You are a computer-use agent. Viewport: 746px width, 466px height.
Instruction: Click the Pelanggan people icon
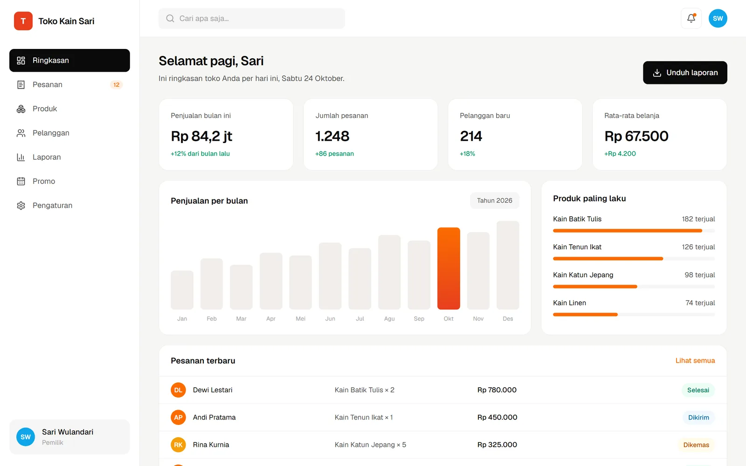[21, 133]
